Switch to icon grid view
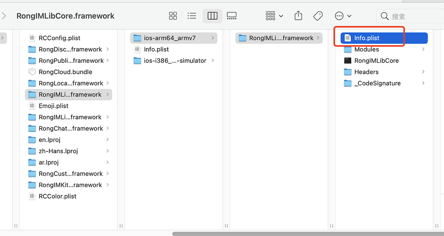This screenshot has width=444, height=236. 173,16
